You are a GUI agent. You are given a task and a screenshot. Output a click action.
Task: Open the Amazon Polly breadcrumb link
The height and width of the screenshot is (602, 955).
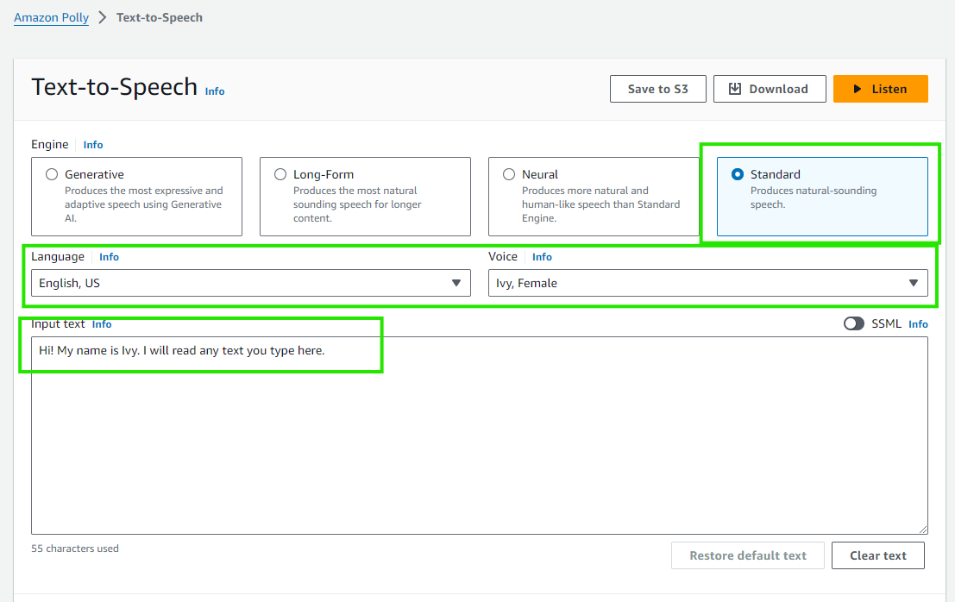coord(51,17)
